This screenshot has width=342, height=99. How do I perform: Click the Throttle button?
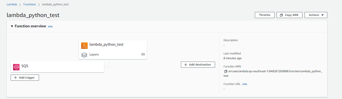[x=265, y=15]
